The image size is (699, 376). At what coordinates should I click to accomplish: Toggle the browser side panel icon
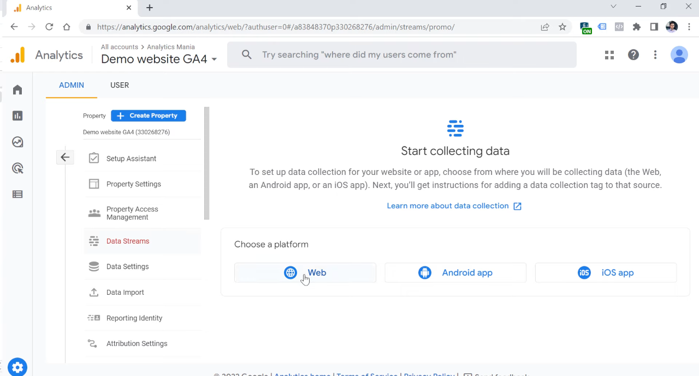pyautogui.click(x=654, y=27)
